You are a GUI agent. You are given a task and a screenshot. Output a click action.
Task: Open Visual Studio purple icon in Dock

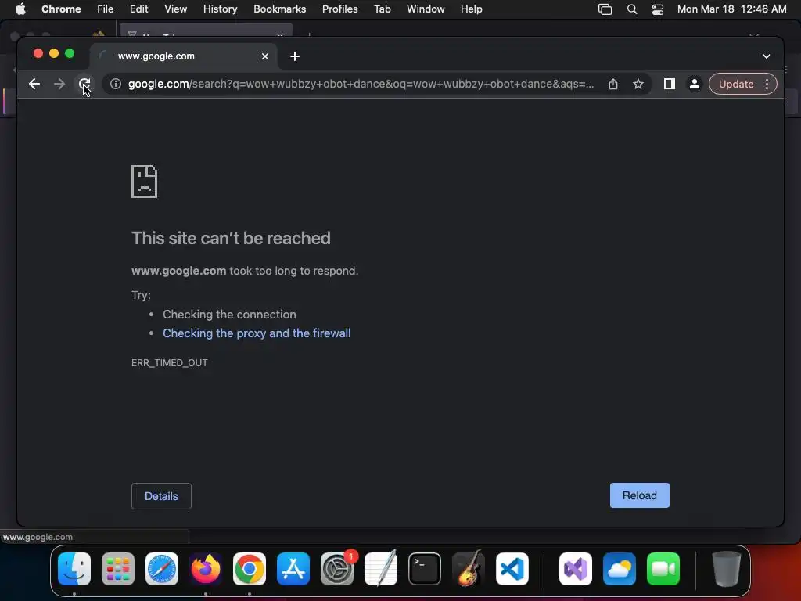click(576, 569)
